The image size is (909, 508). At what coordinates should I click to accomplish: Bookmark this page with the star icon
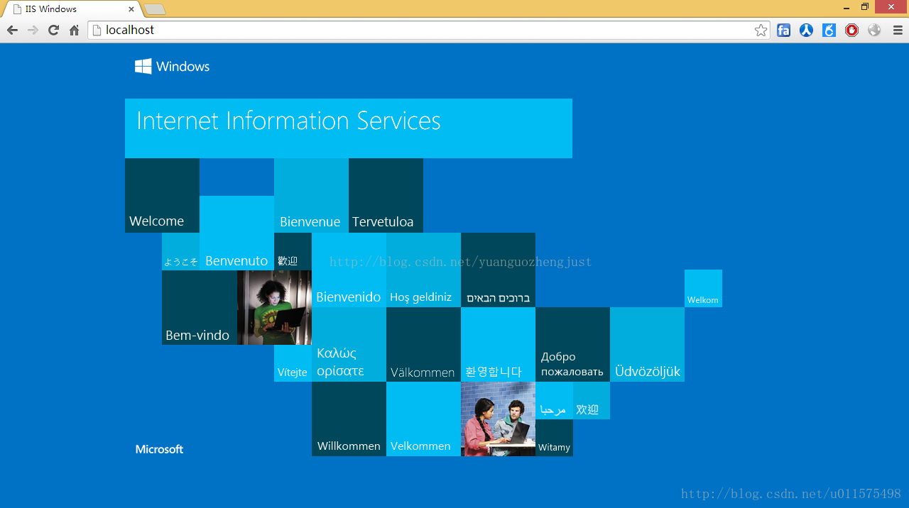pos(761,30)
